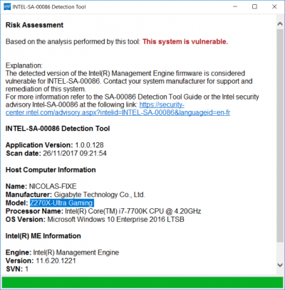Image resolution: width=285 pixels, height=290 pixels.
Task: Click the 'Intel(R) ME Information' heading
Action: (x=43, y=236)
